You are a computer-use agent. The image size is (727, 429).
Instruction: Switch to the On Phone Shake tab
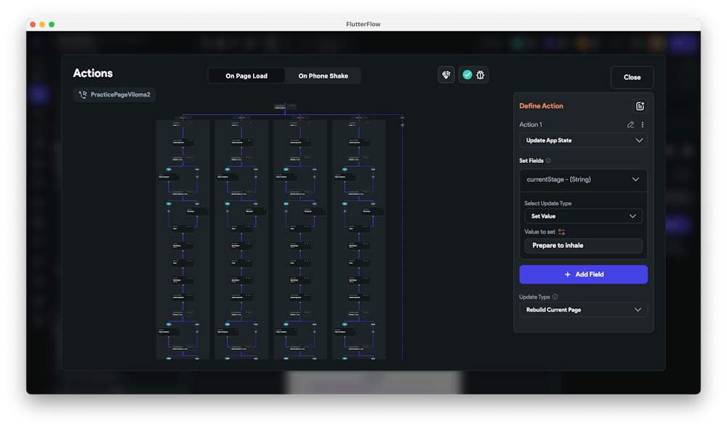click(324, 76)
